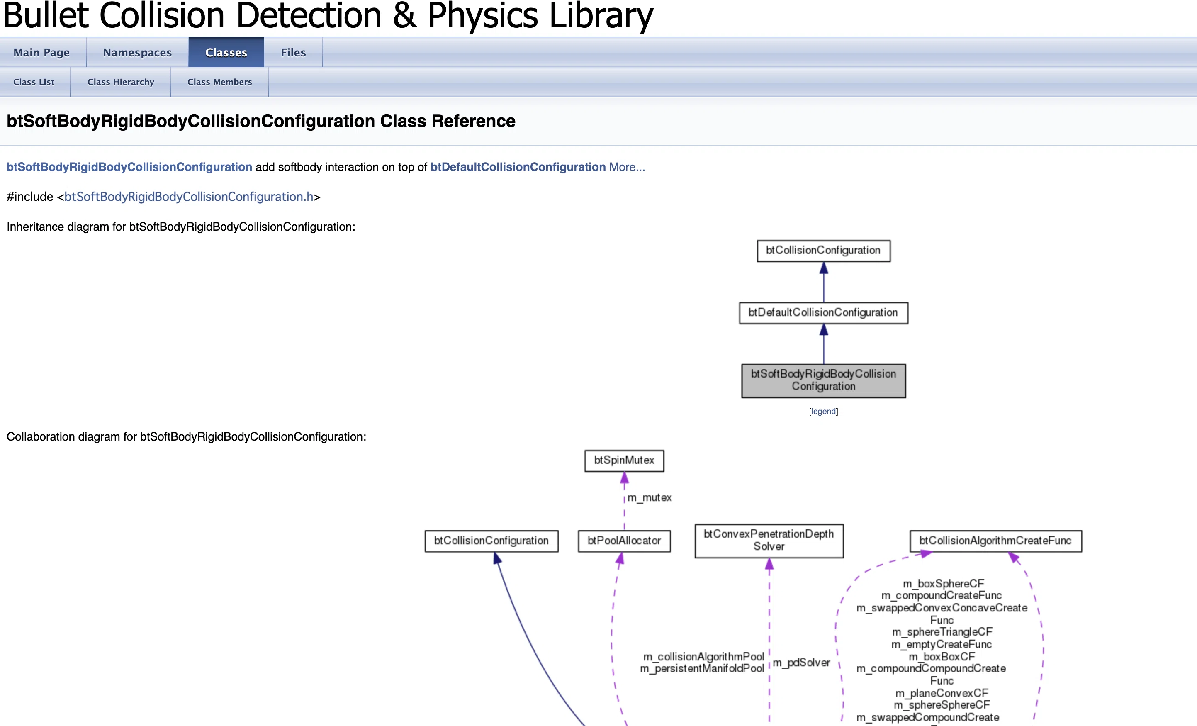Click the m_boxBoxCF label
This screenshot has height=726, width=1197.
(942, 657)
